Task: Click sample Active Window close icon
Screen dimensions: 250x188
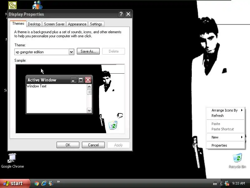Action: tap(88, 80)
